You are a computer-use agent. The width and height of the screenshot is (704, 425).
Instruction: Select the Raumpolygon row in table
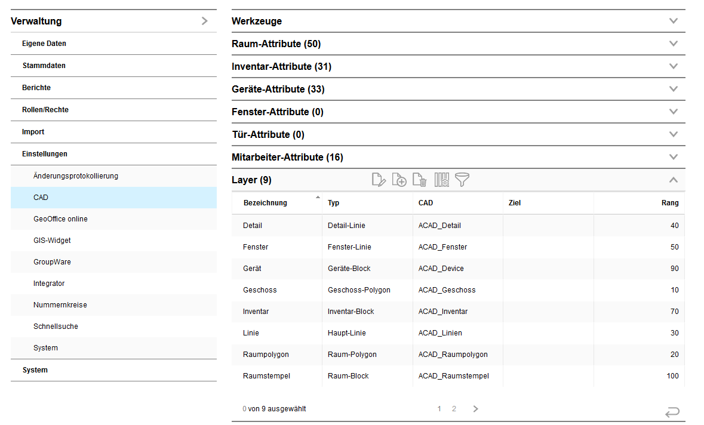pyautogui.click(x=266, y=355)
